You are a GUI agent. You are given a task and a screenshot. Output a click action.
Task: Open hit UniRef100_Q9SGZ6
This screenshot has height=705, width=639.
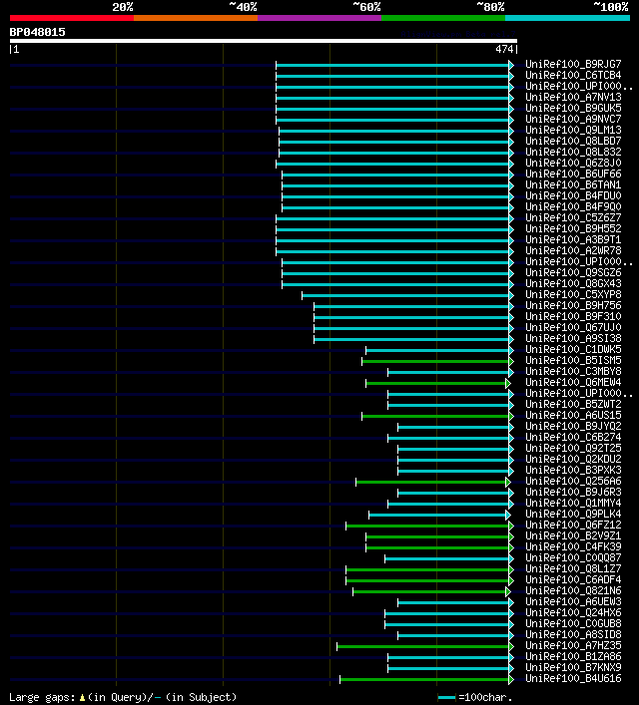point(573,272)
